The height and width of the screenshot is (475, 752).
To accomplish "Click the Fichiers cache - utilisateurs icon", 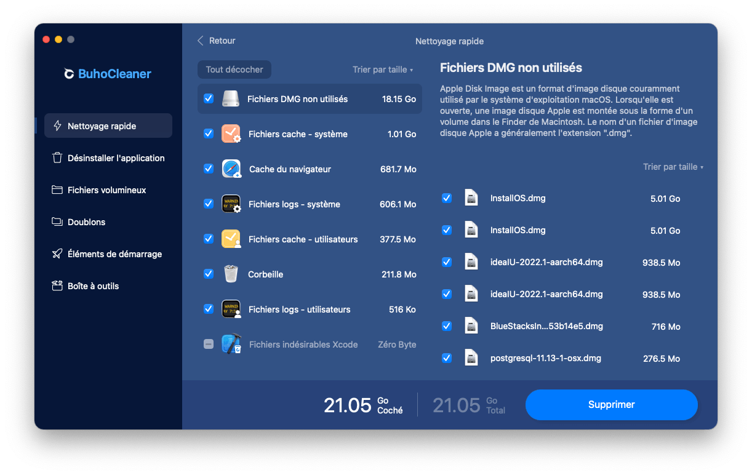I will coord(231,239).
